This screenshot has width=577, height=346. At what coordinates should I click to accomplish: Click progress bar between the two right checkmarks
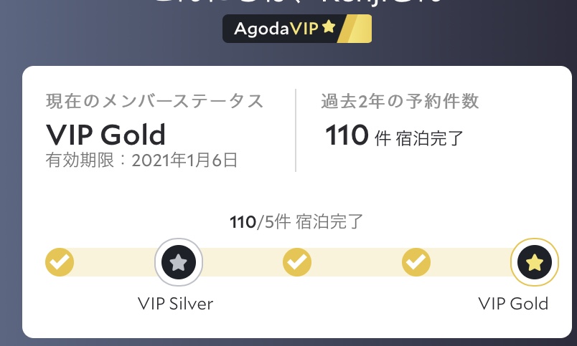(357, 263)
